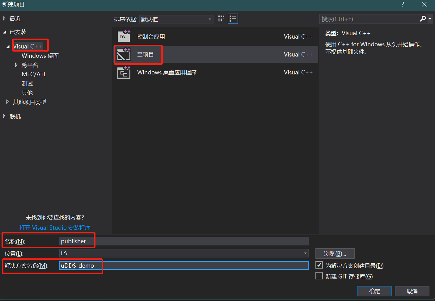Select the 控制台应用 template
Viewport: 435px width, 301px height.
click(215, 36)
